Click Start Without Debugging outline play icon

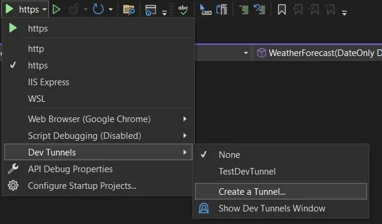click(56, 10)
